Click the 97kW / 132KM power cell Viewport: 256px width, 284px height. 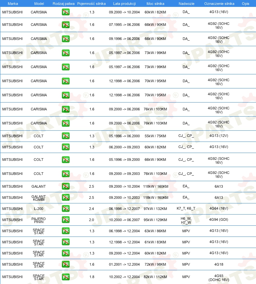pos(155,209)
